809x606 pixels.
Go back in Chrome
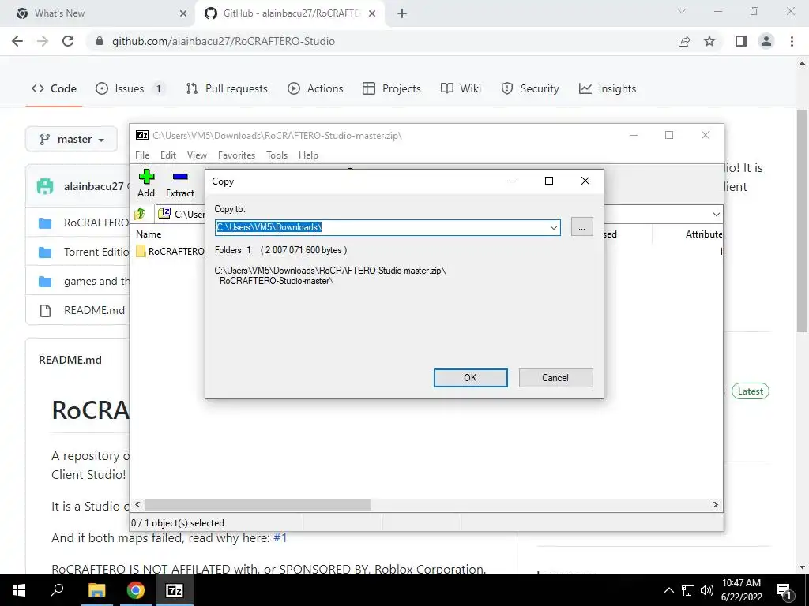click(x=17, y=41)
